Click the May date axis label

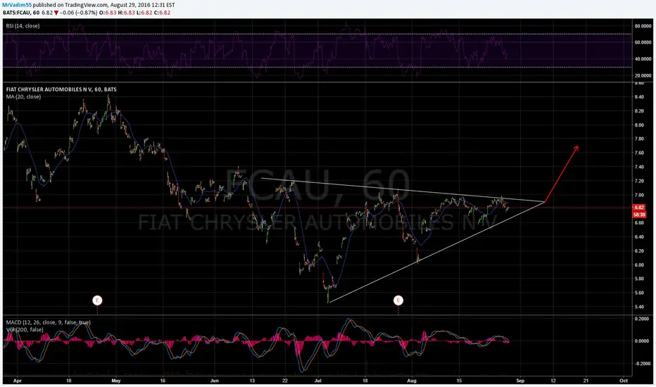click(116, 381)
